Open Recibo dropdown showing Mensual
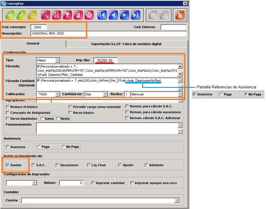 (x=180, y=94)
